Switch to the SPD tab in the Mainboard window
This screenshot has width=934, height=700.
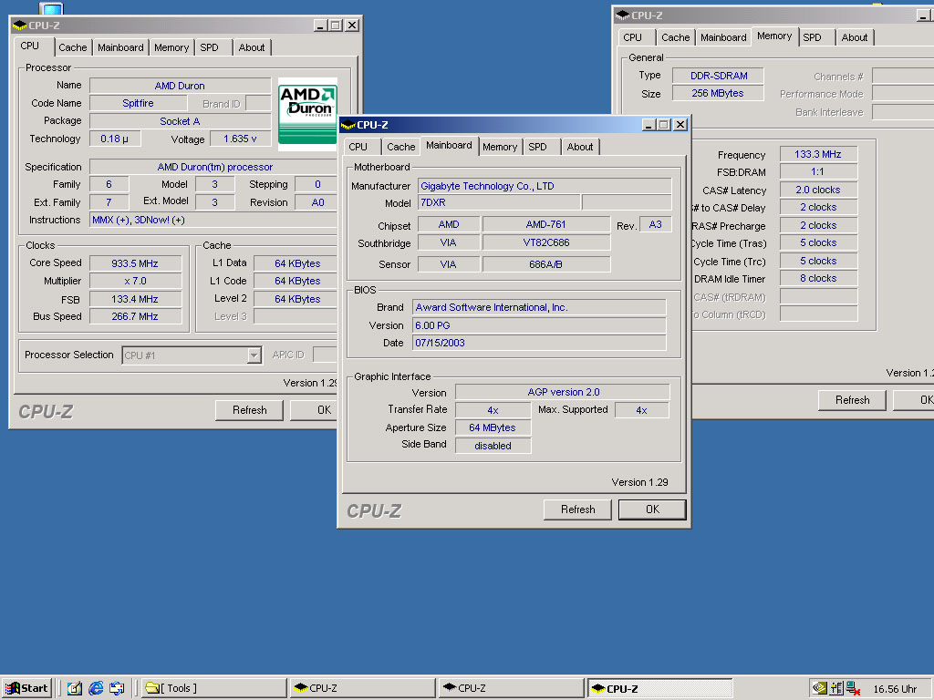coord(537,147)
